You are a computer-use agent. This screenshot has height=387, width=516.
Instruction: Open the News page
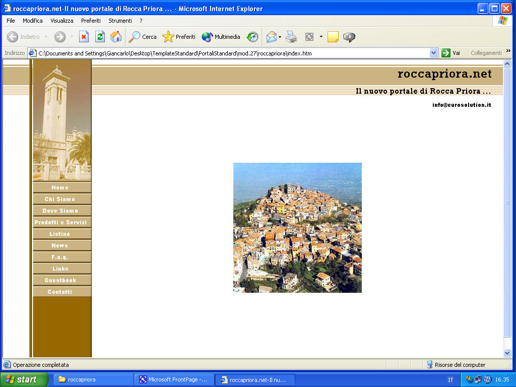click(62, 245)
